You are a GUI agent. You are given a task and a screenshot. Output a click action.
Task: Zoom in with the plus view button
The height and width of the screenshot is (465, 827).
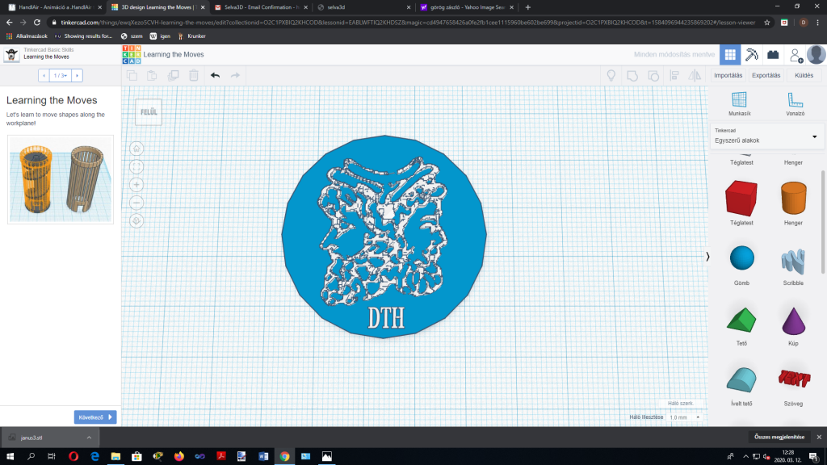137,184
